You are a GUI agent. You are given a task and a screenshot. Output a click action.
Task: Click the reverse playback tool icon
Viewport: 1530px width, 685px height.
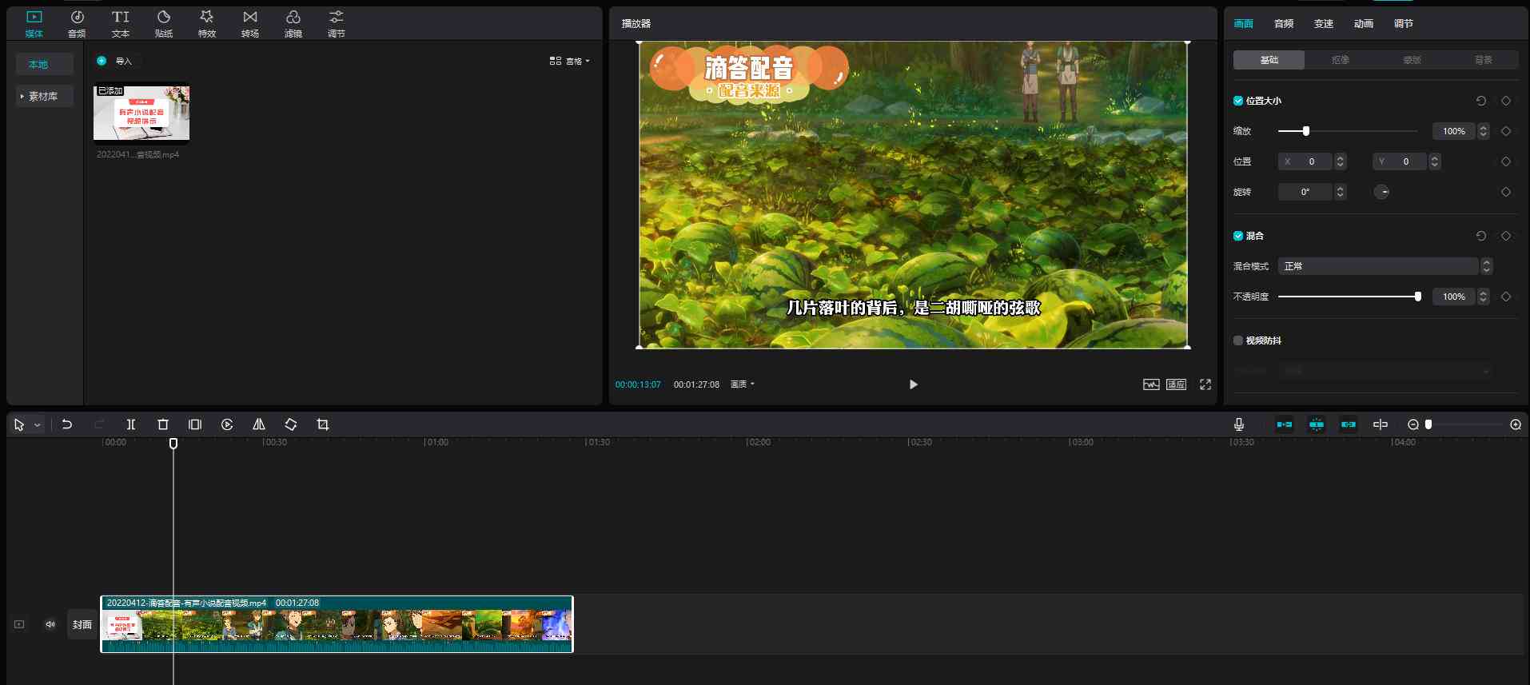(x=227, y=424)
